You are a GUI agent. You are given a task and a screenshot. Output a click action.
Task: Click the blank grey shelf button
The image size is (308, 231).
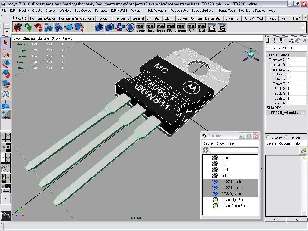point(89,27)
